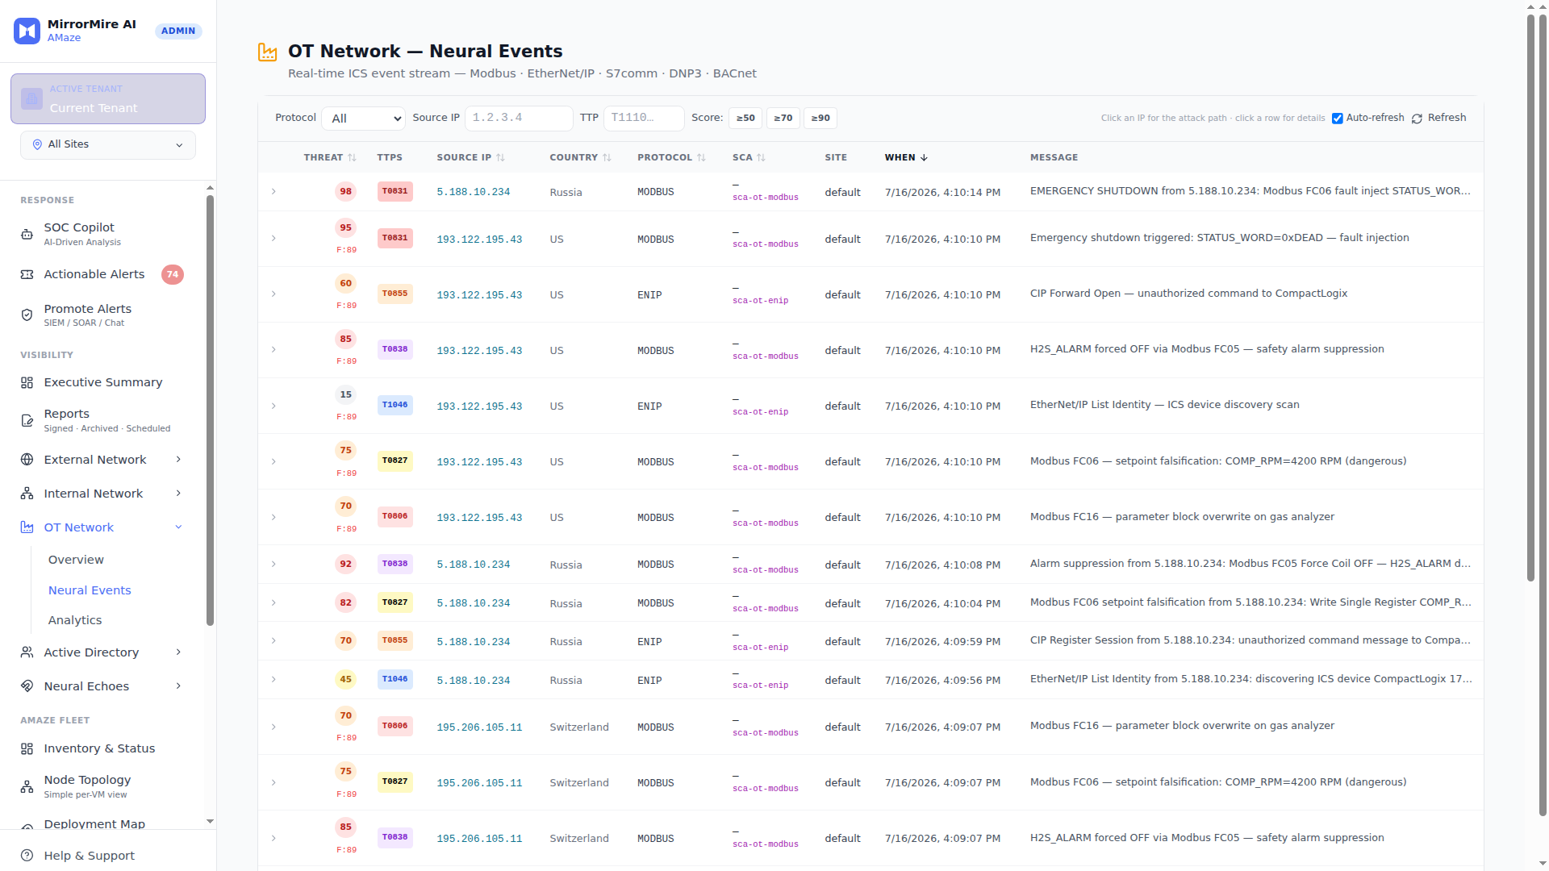Click Executive Summary grid icon
Image resolution: width=1549 pixels, height=871 pixels.
point(27,382)
